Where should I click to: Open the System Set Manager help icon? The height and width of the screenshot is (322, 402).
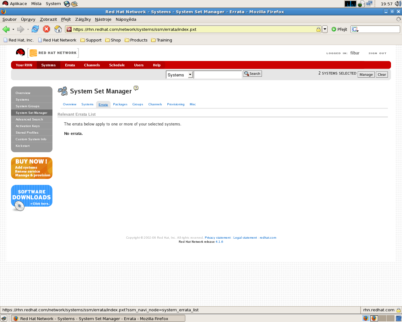[x=136, y=88]
